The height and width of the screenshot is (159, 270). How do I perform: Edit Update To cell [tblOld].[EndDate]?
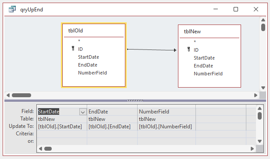click(x=112, y=127)
